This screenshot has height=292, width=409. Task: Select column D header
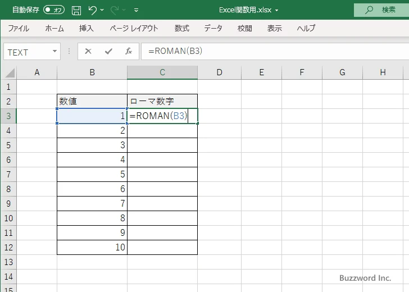[219, 72]
